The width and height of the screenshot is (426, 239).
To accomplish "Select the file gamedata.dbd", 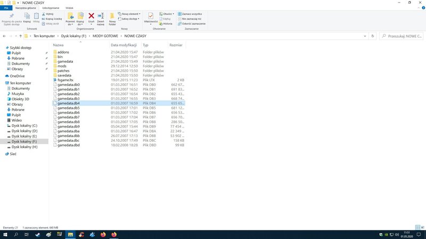I will coord(69,145).
